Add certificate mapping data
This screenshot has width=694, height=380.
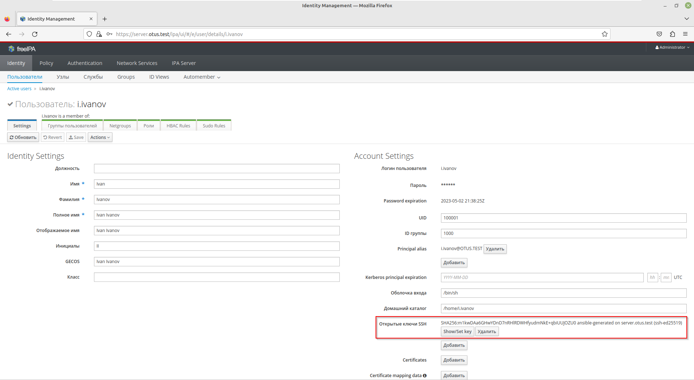(x=454, y=375)
